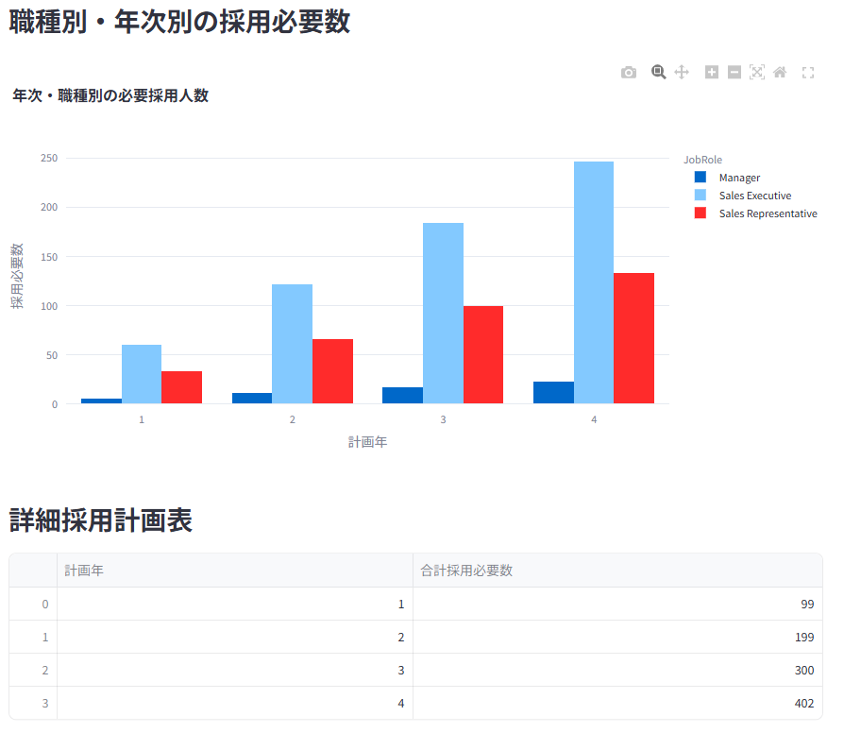Click the x-axis label 計画年
Viewport: 844px width, 733px height.
367,442
